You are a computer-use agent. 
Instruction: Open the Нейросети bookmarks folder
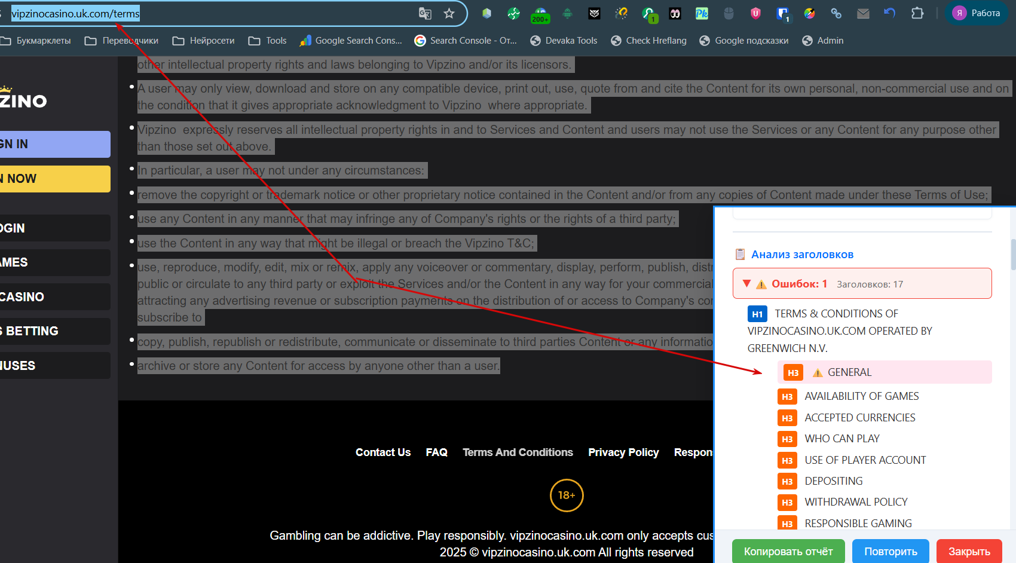[204, 41]
